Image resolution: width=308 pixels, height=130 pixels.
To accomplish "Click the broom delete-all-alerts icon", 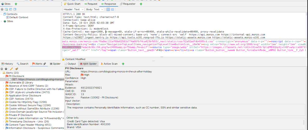I will (x=16, y=69).
